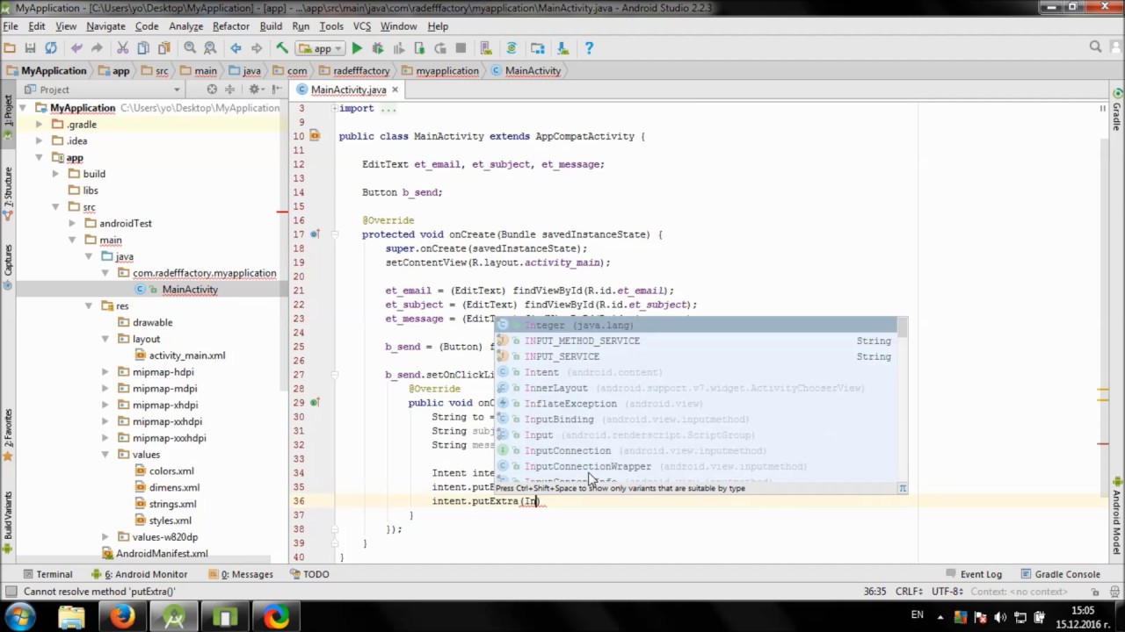Show the Messages tool window
The width and height of the screenshot is (1125, 632).
coord(240,574)
